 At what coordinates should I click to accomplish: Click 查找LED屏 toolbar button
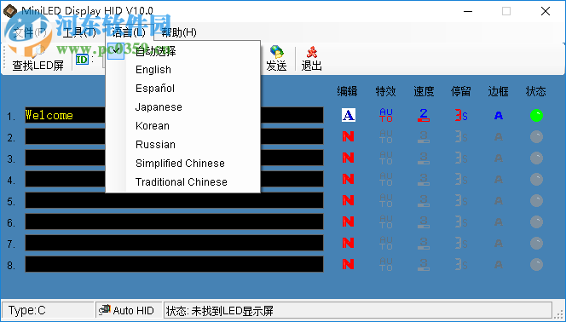click(x=38, y=59)
